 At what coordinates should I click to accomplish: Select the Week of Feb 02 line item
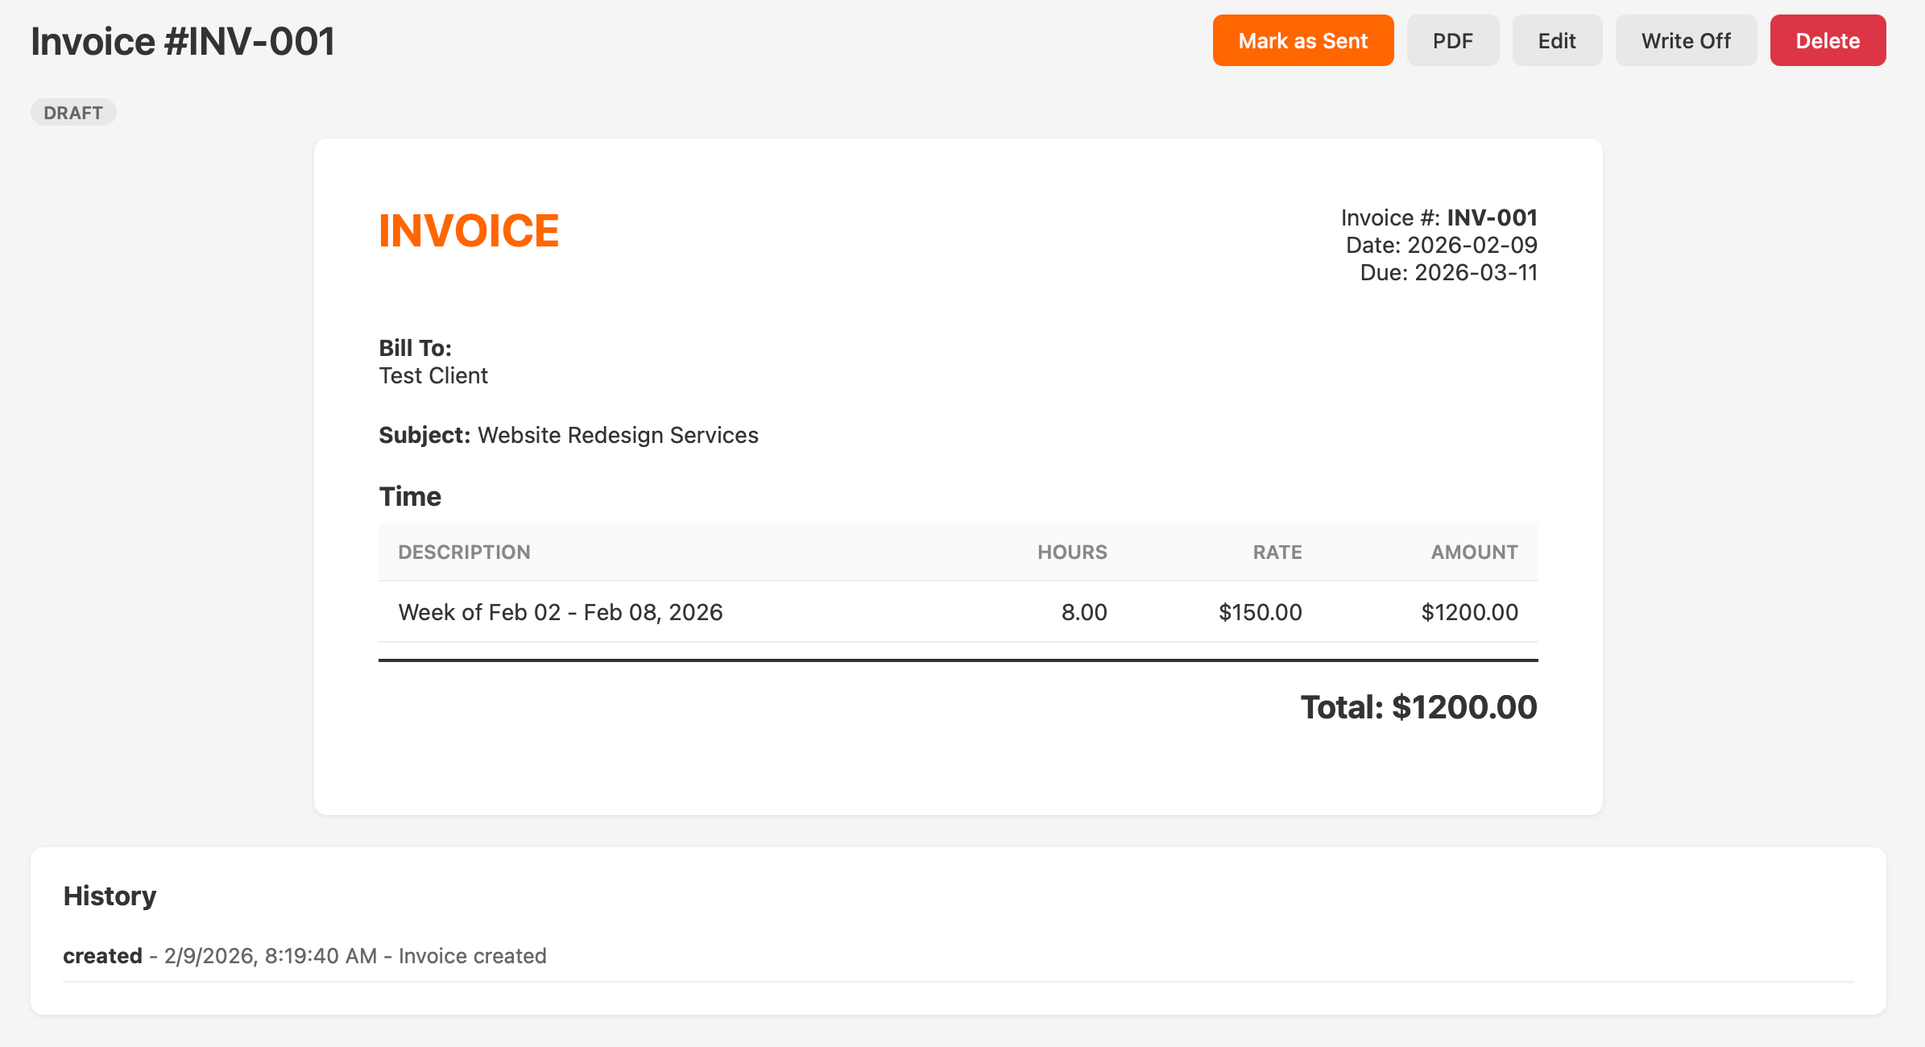[x=561, y=612]
